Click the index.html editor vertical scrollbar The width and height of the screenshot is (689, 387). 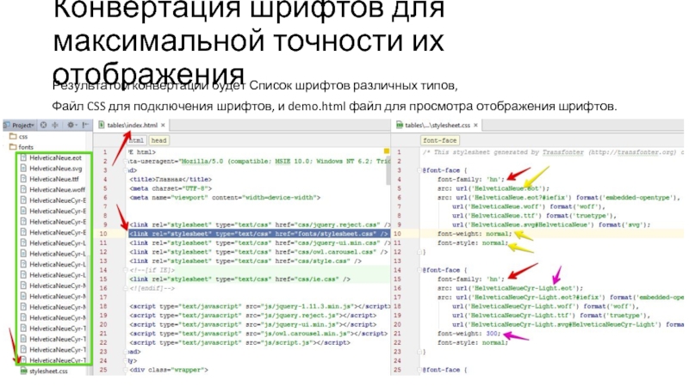point(388,171)
